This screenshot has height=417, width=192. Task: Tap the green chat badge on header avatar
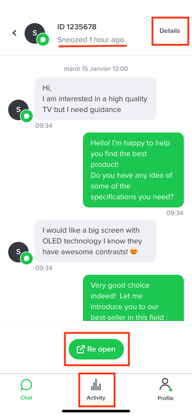click(43, 40)
